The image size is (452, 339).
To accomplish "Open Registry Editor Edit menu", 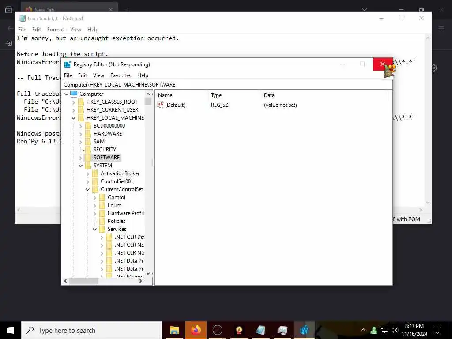I will (83, 75).
